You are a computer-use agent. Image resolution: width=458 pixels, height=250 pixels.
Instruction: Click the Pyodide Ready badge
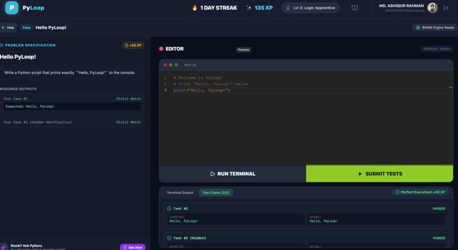[436, 49]
